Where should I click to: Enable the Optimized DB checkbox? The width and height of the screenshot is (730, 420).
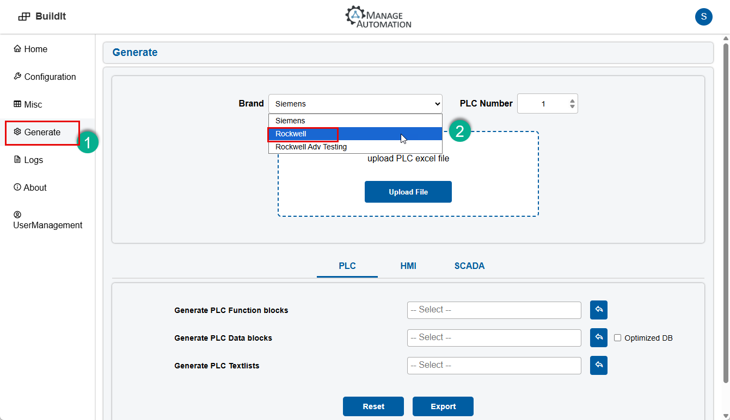(x=617, y=337)
